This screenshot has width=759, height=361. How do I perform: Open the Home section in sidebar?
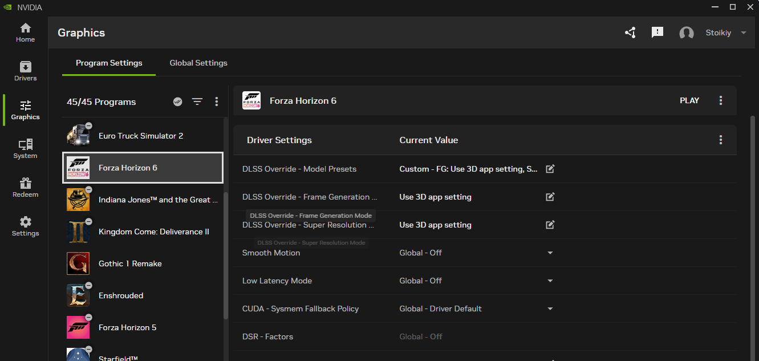[25, 33]
